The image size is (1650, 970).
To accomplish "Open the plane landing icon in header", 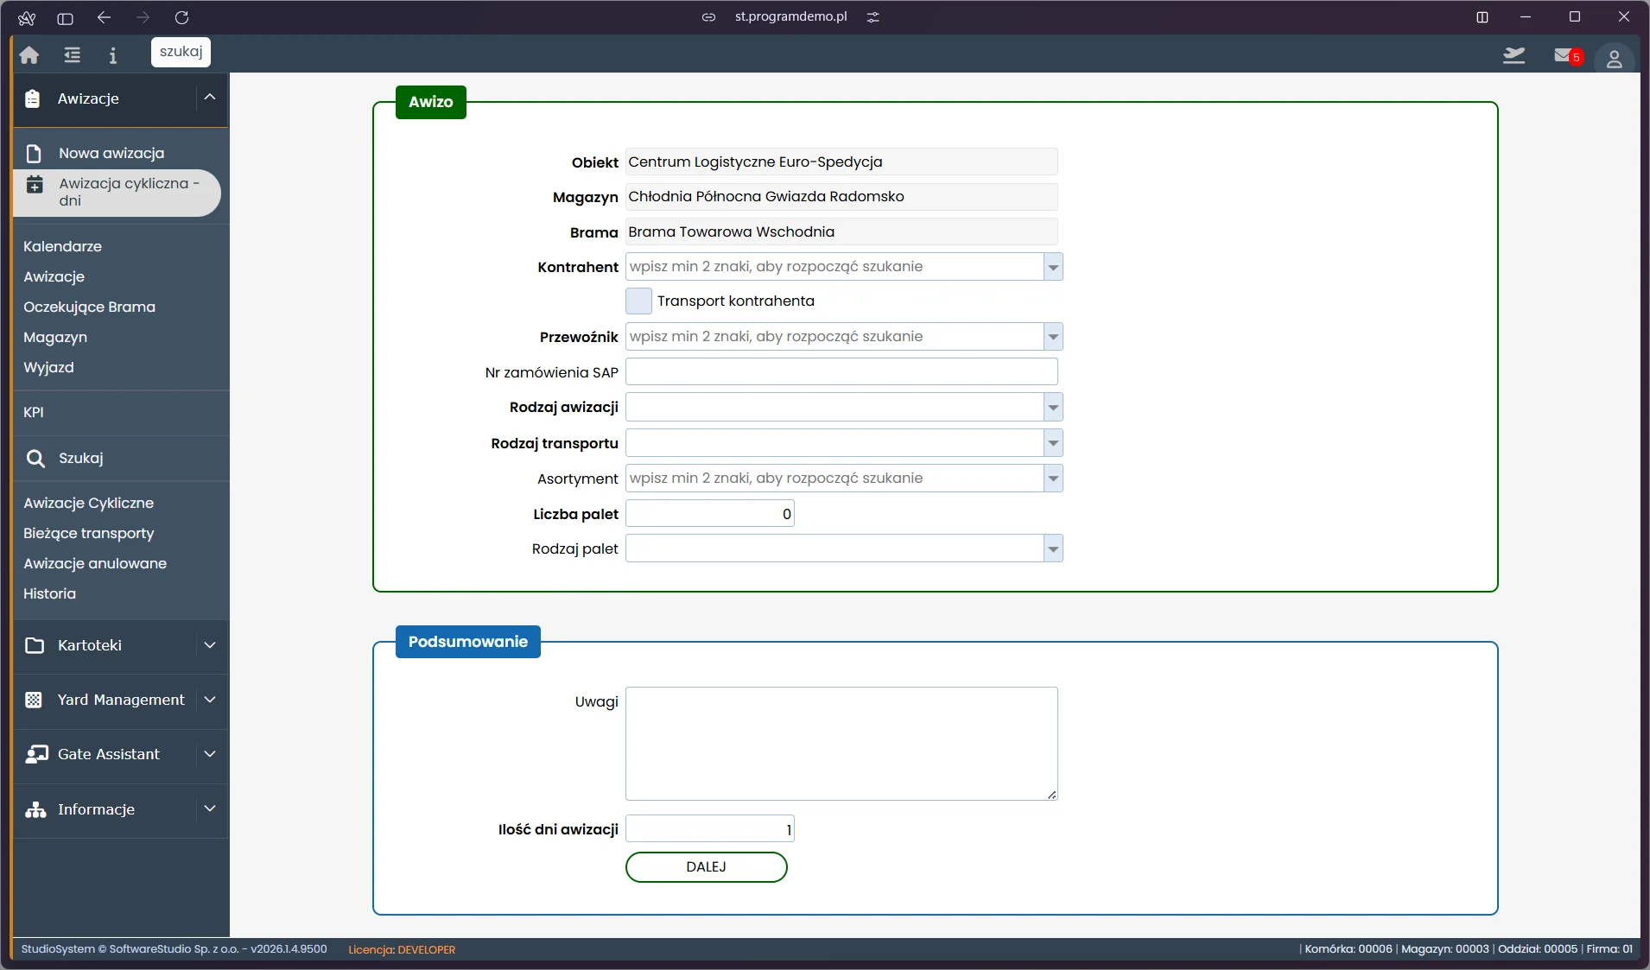I will coord(1514,56).
